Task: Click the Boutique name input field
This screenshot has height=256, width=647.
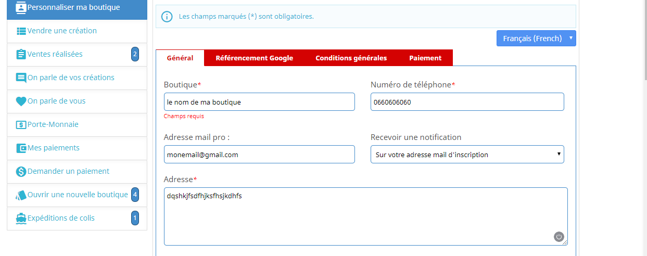Action: [x=259, y=102]
